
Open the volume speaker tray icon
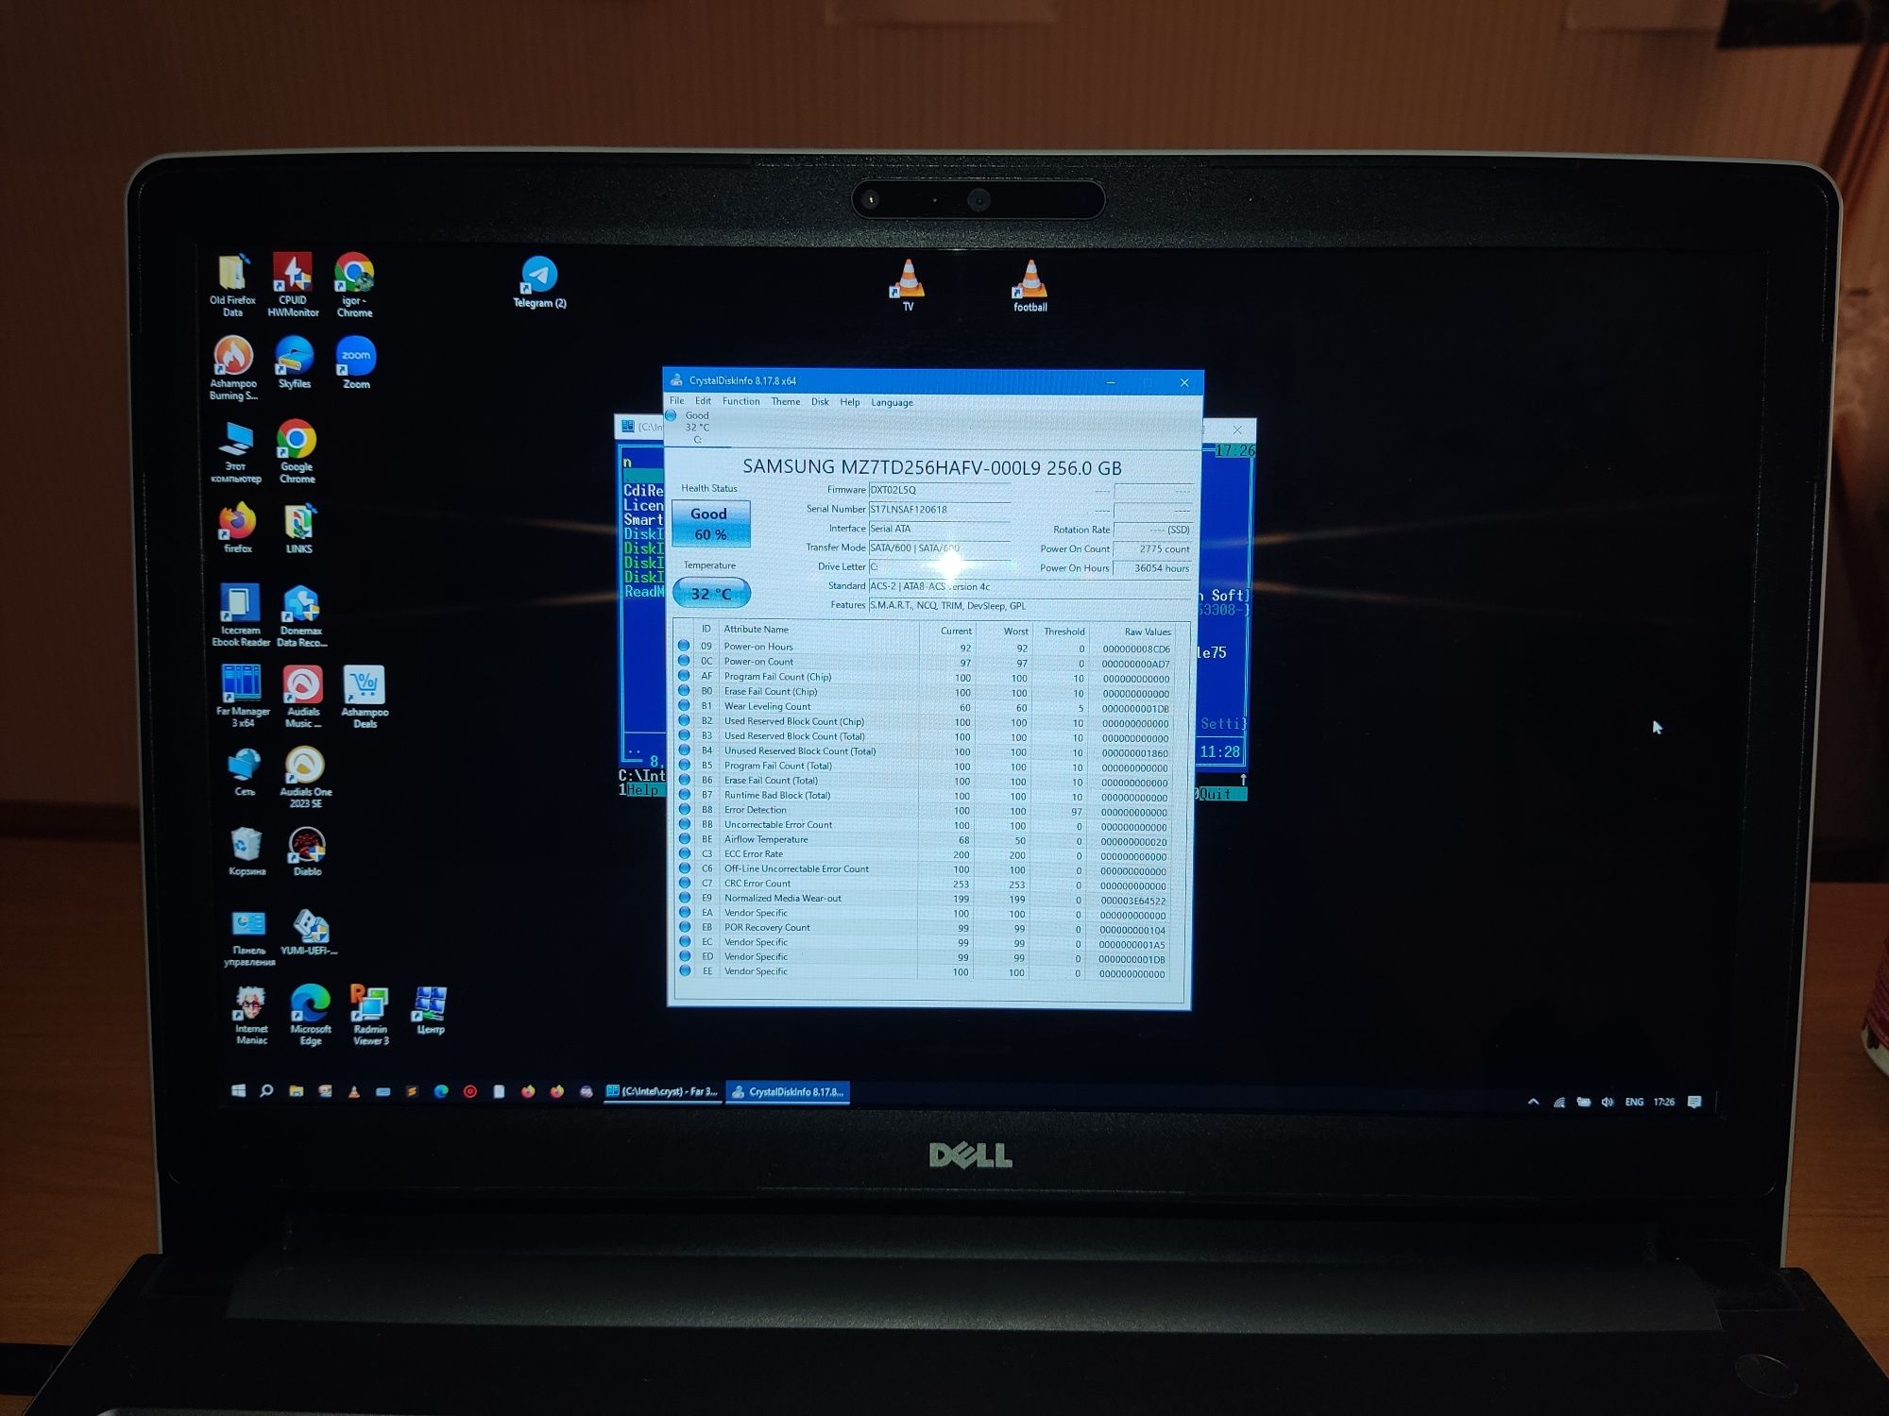1608,1102
